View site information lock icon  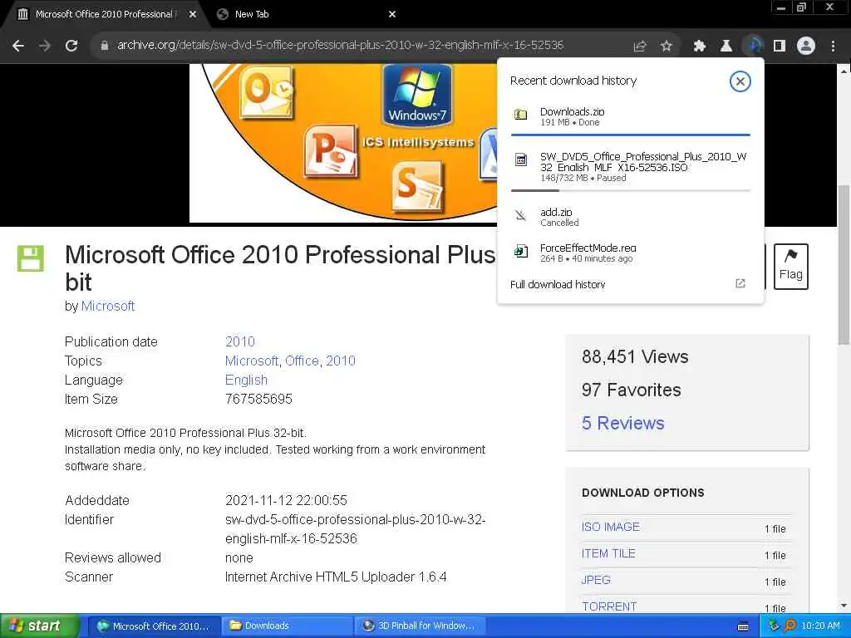[x=104, y=46]
